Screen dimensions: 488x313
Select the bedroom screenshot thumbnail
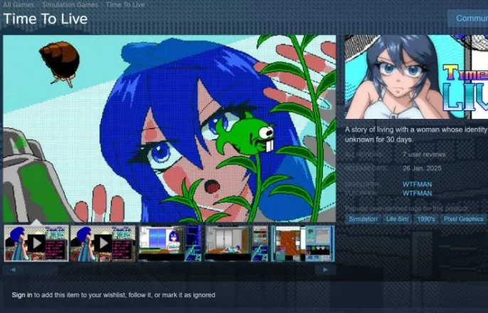point(236,243)
